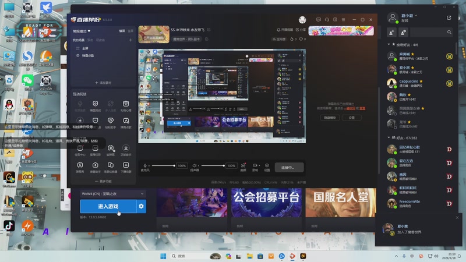Open 常规模式 mode dropdown
The width and height of the screenshot is (466, 262).
point(82,31)
